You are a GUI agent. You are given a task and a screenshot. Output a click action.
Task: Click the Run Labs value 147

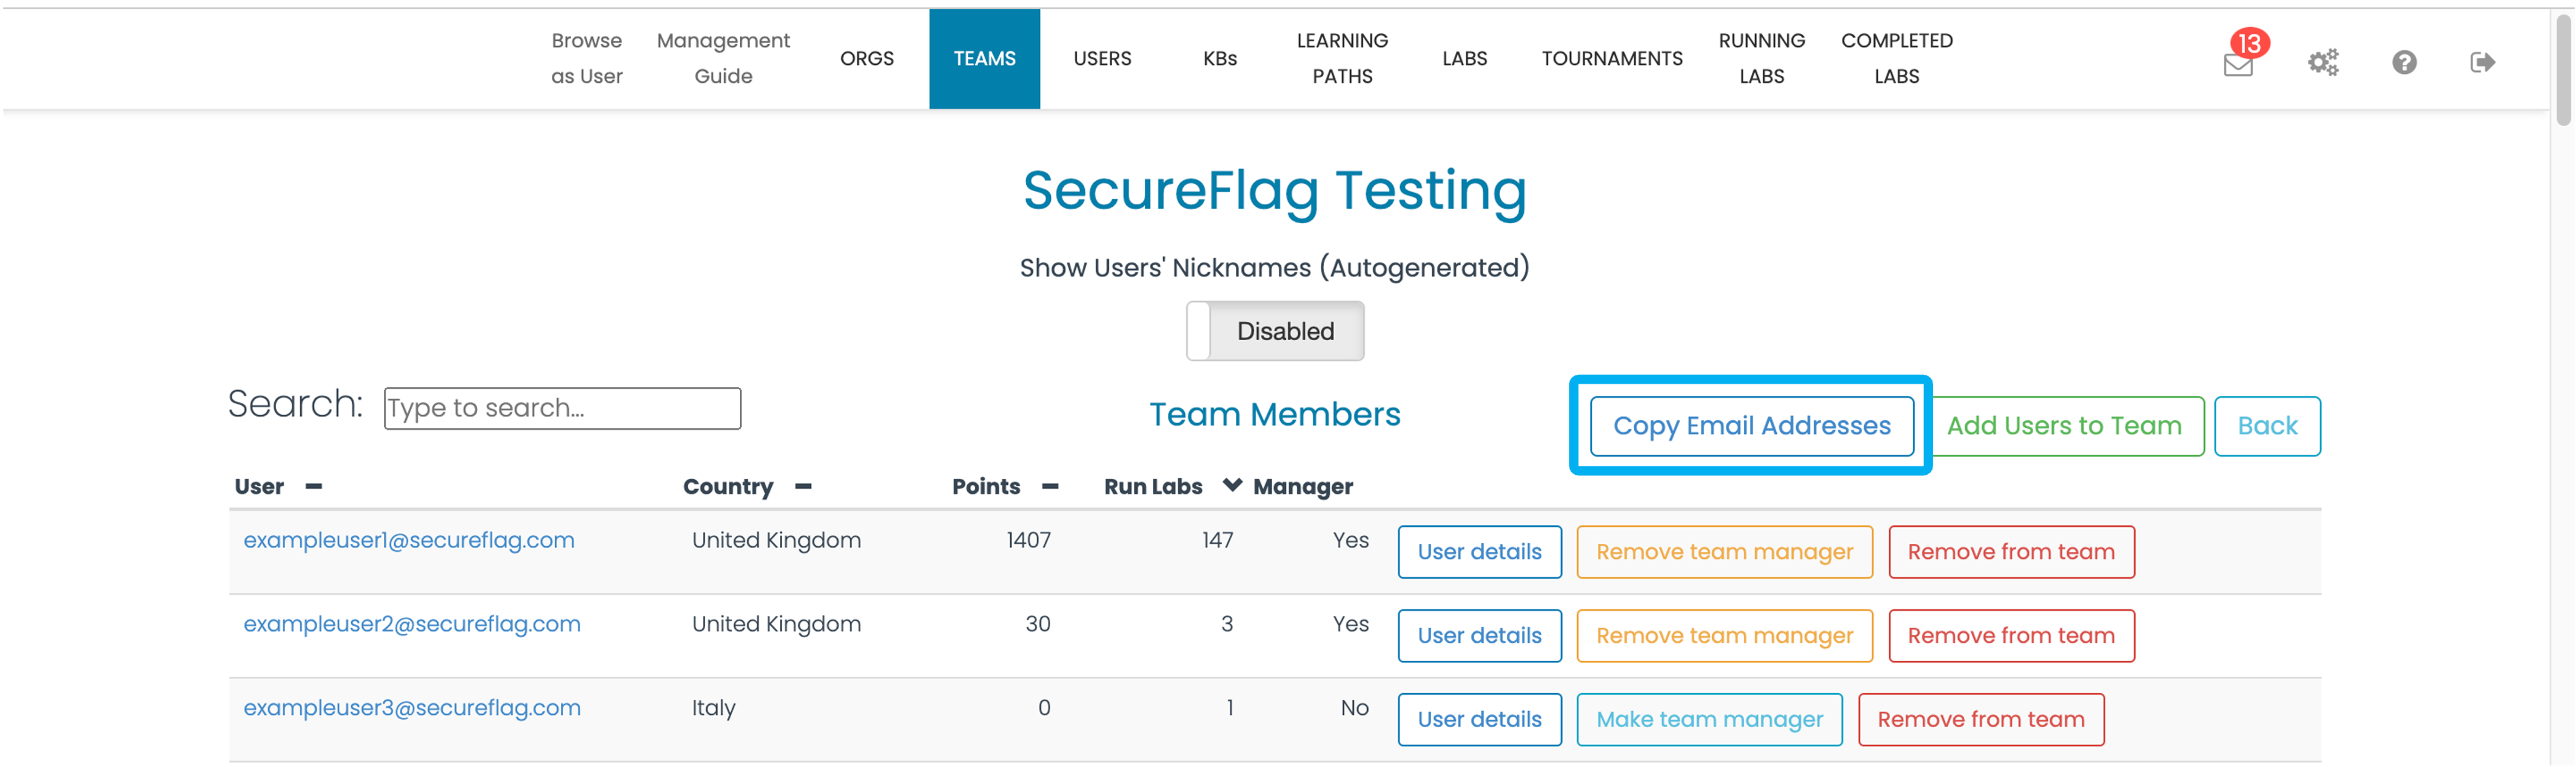tap(1217, 540)
